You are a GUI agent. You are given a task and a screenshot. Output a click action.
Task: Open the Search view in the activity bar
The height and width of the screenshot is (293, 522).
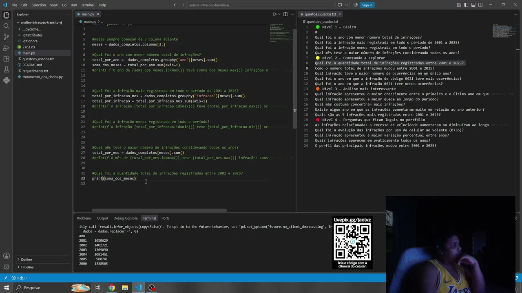(6, 26)
